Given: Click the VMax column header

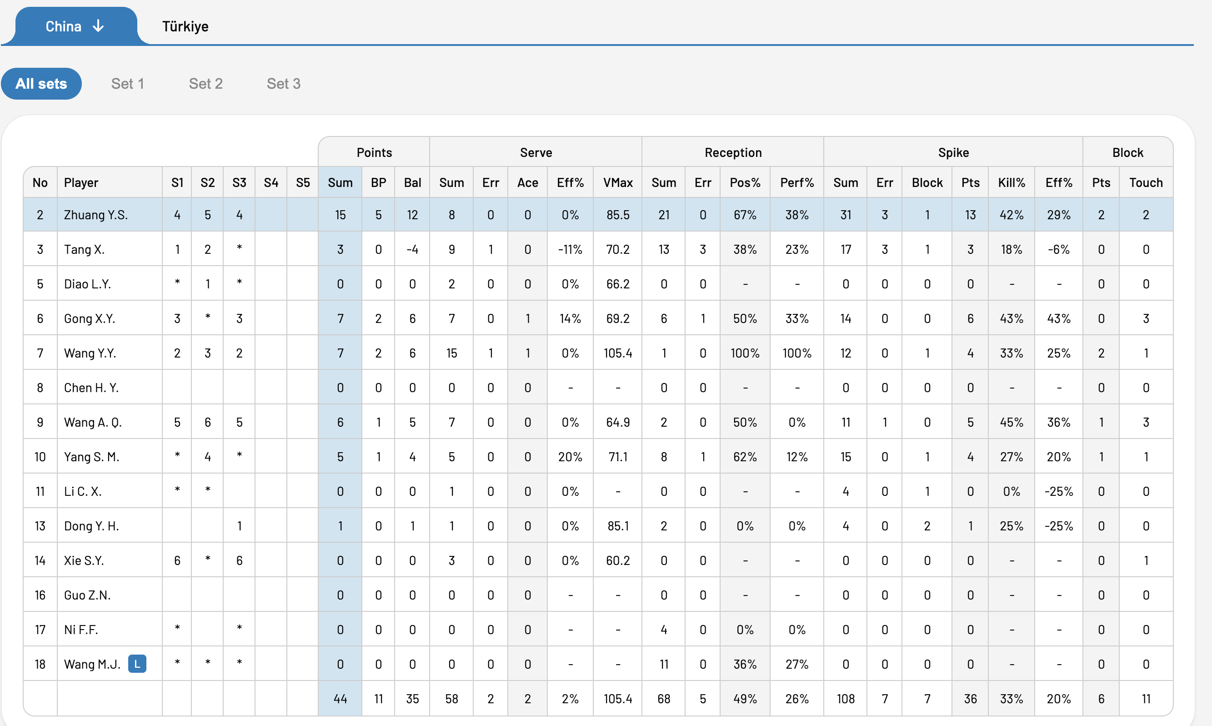Looking at the screenshot, I should point(618,182).
